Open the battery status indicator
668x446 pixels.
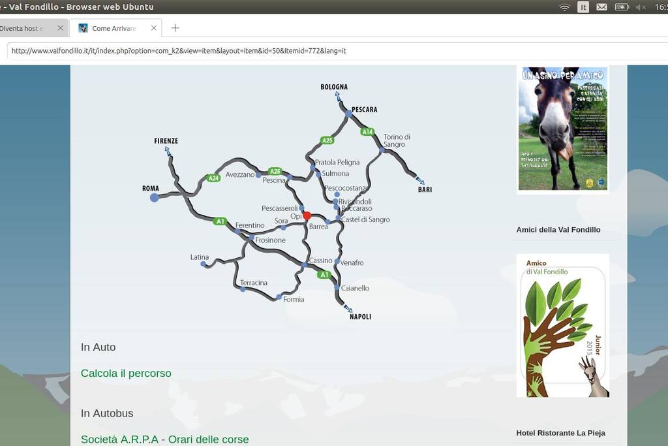[x=622, y=7]
